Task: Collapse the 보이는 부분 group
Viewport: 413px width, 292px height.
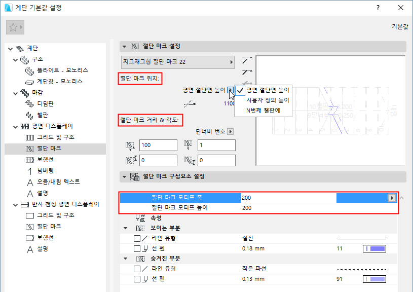Action: pos(125,228)
